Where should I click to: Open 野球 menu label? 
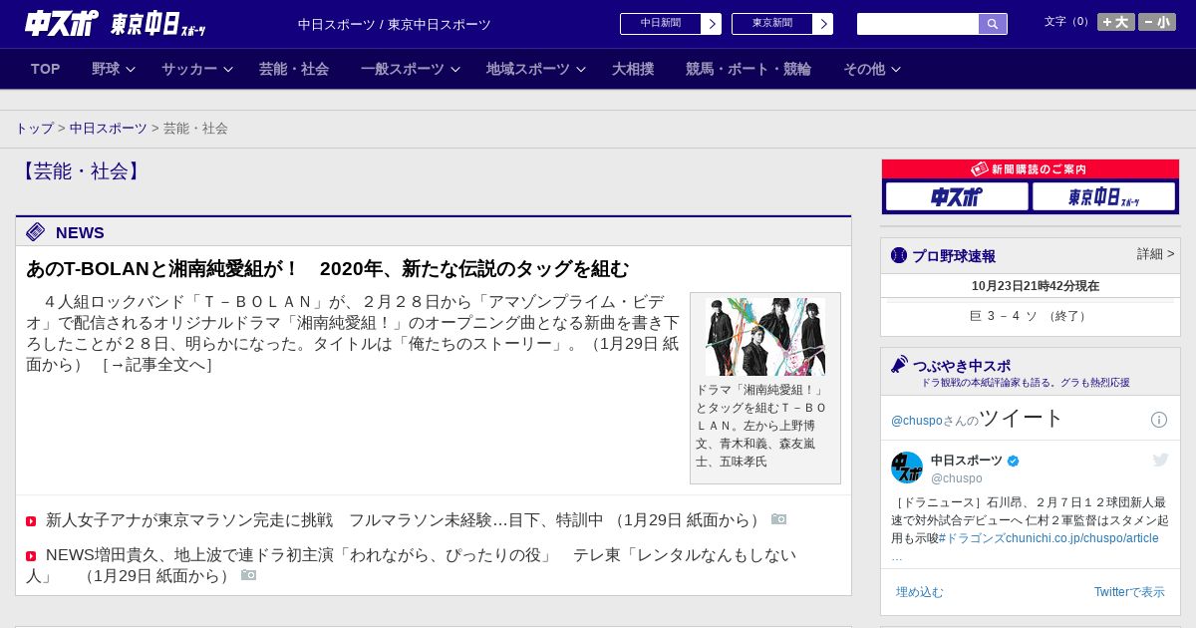point(106,69)
